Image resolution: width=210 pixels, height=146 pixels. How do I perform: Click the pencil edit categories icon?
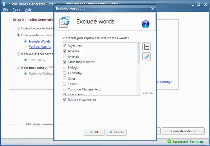click(x=147, y=57)
